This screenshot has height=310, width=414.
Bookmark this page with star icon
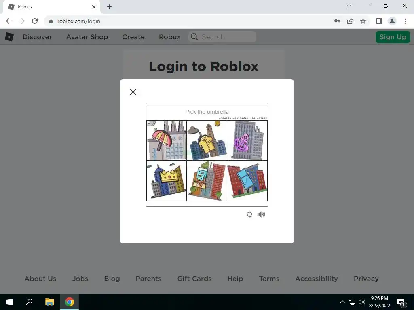pyautogui.click(x=363, y=21)
